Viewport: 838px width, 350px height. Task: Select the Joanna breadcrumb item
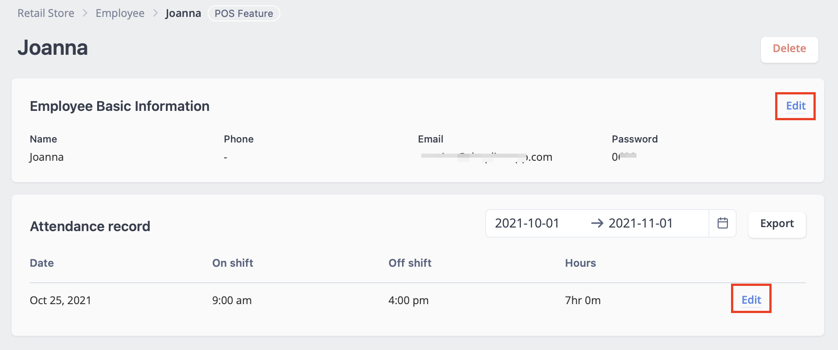(183, 13)
